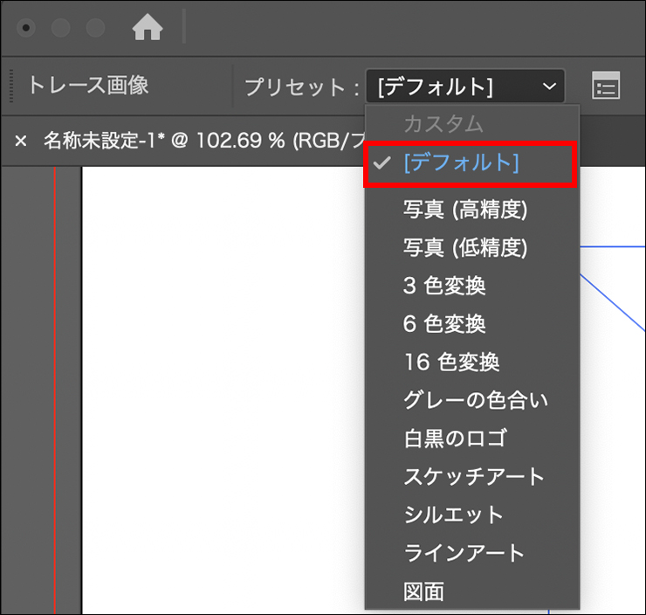
Task: Choose 写真 (低精度) preset
Action: coord(465,247)
